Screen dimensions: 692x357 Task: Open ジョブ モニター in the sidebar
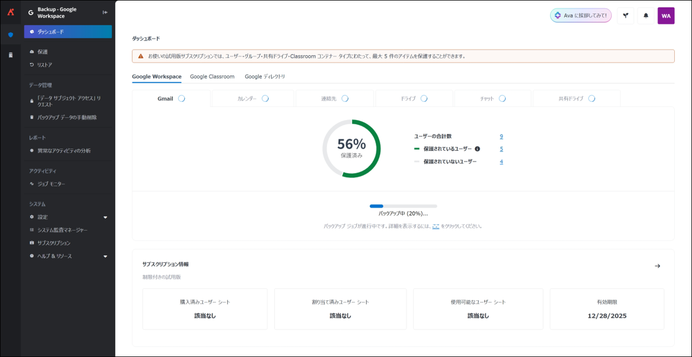point(51,184)
